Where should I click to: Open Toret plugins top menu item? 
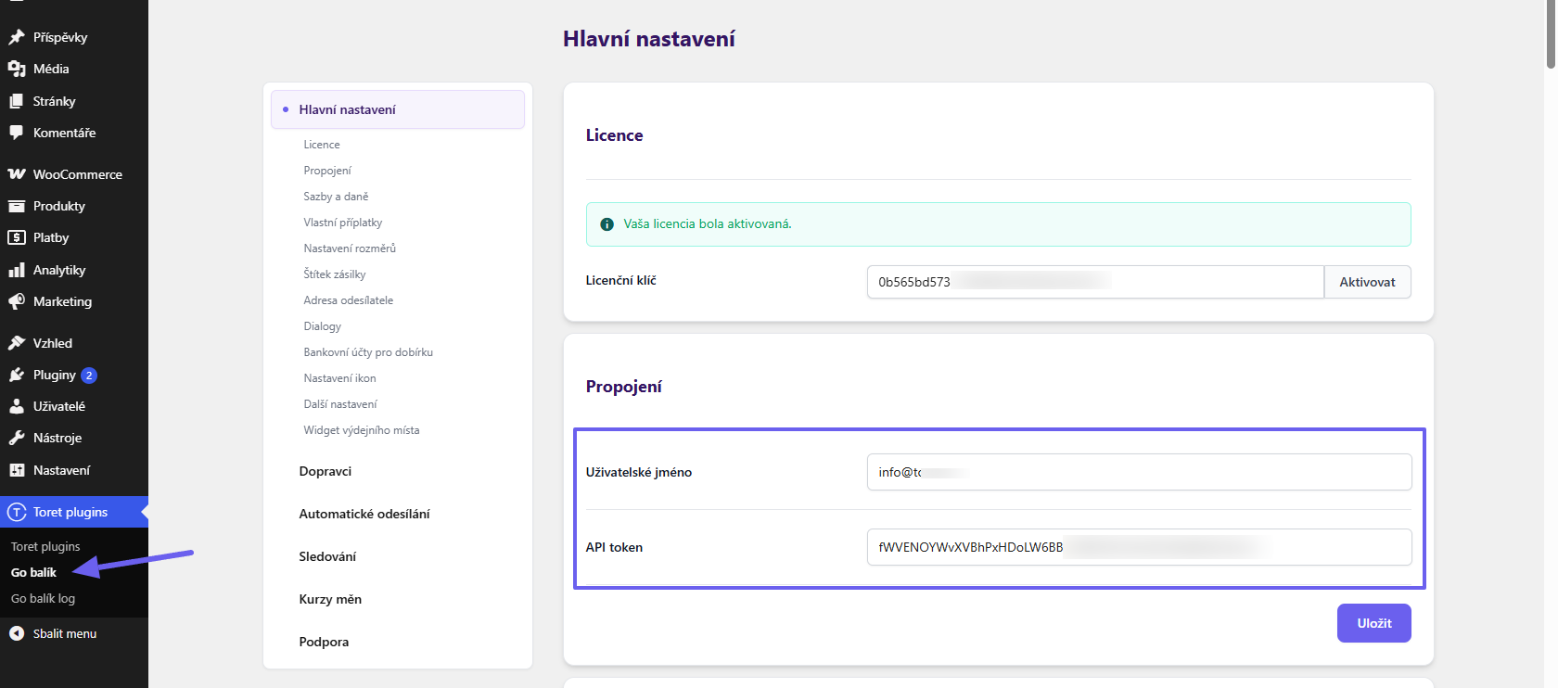pos(74,512)
